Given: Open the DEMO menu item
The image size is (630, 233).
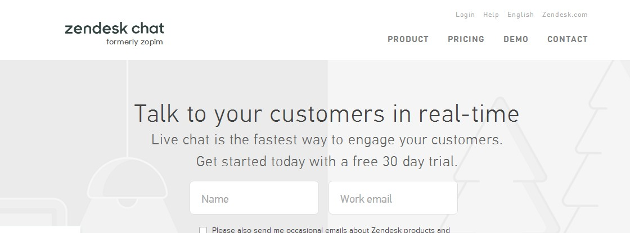Looking at the screenshot, I should click(515, 39).
